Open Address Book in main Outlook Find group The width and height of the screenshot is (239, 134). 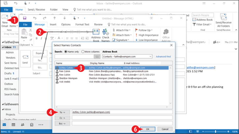[x=202, y=20]
